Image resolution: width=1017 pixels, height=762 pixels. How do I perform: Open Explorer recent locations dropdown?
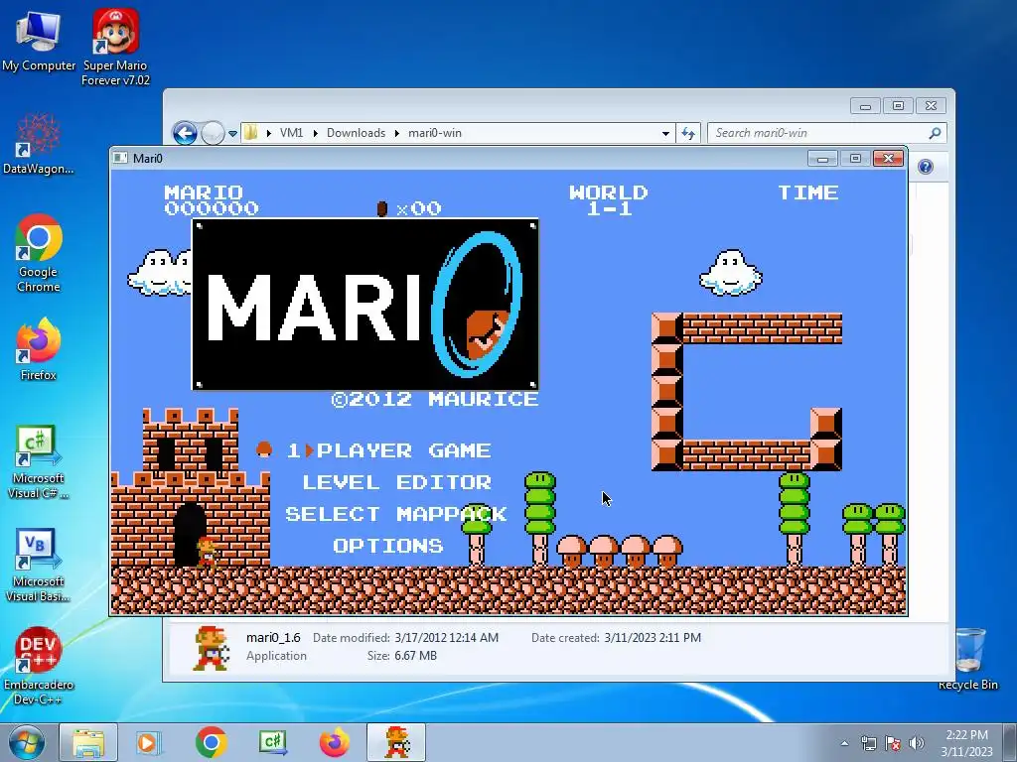(x=232, y=134)
